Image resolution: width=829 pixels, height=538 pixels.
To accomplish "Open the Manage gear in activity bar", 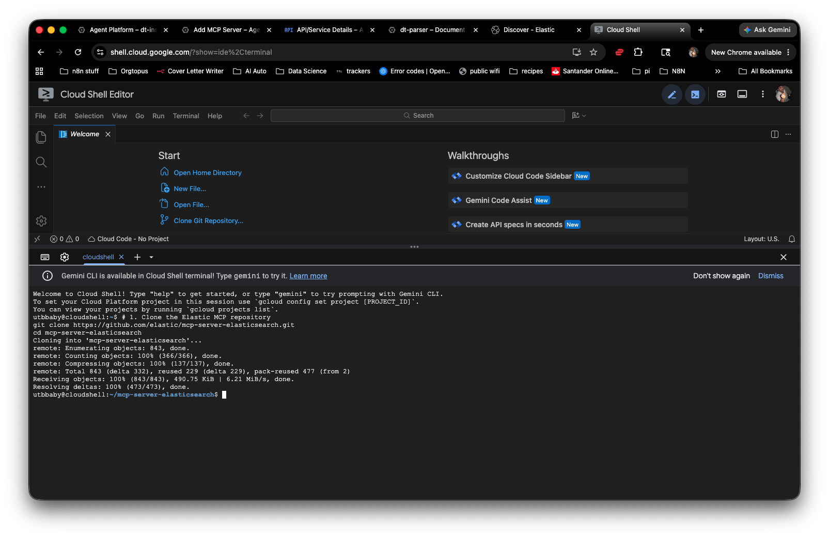I will pyautogui.click(x=41, y=221).
